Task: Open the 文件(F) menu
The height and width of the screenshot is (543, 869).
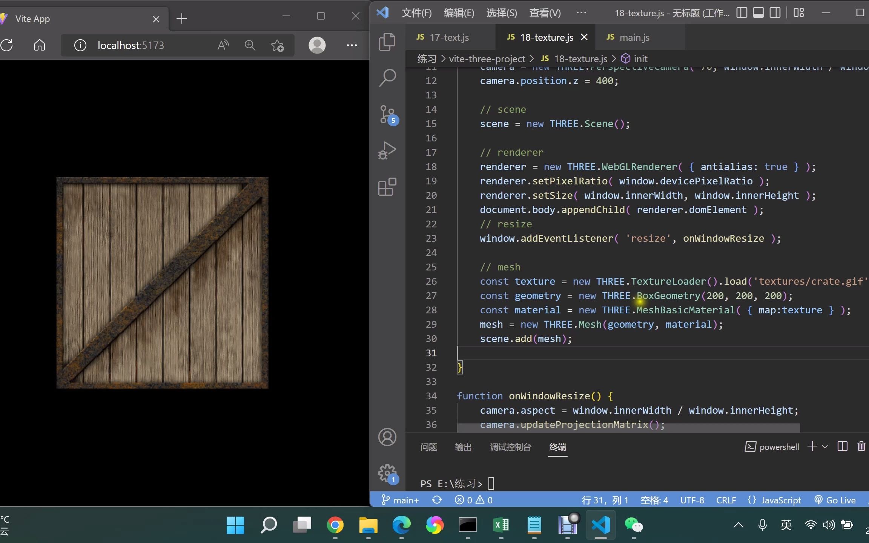Action: 416,13
